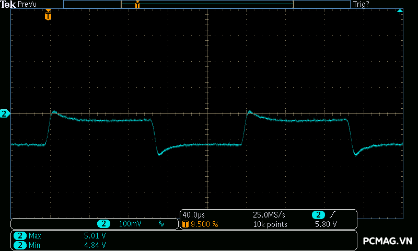Select the channel 2 trigger source badge
418x251 pixels.
tap(318, 215)
